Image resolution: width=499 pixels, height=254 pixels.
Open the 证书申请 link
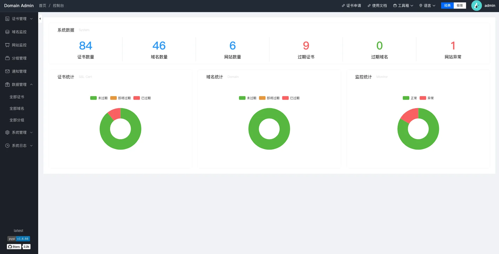[x=351, y=6]
